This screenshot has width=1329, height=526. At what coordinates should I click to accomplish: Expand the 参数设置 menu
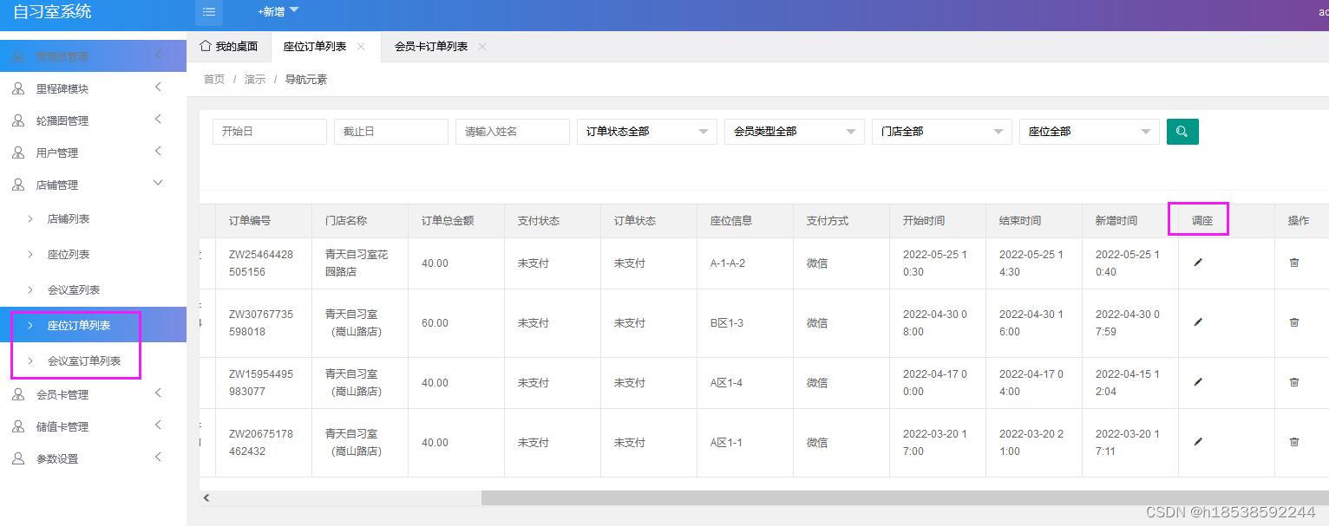(158, 457)
